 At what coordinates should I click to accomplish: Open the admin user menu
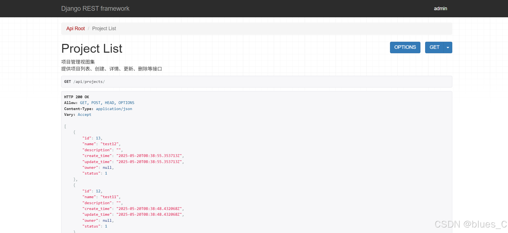pyautogui.click(x=440, y=9)
